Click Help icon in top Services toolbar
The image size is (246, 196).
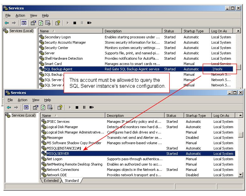(x=58, y=23)
